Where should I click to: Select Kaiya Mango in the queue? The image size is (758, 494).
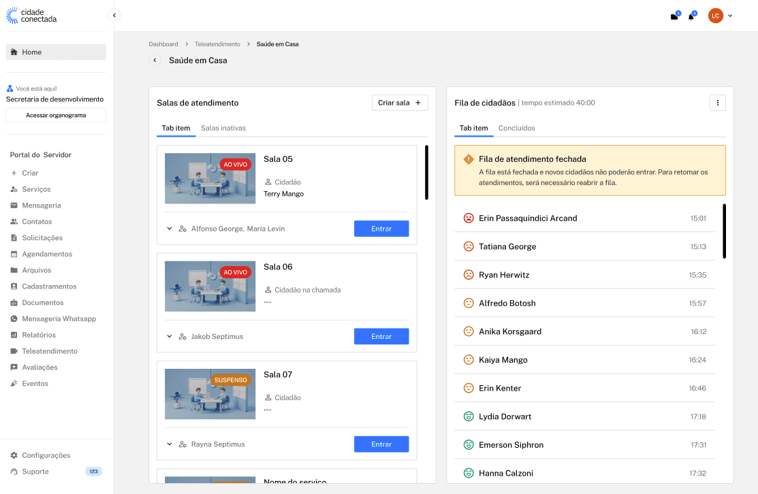(584, 360)
